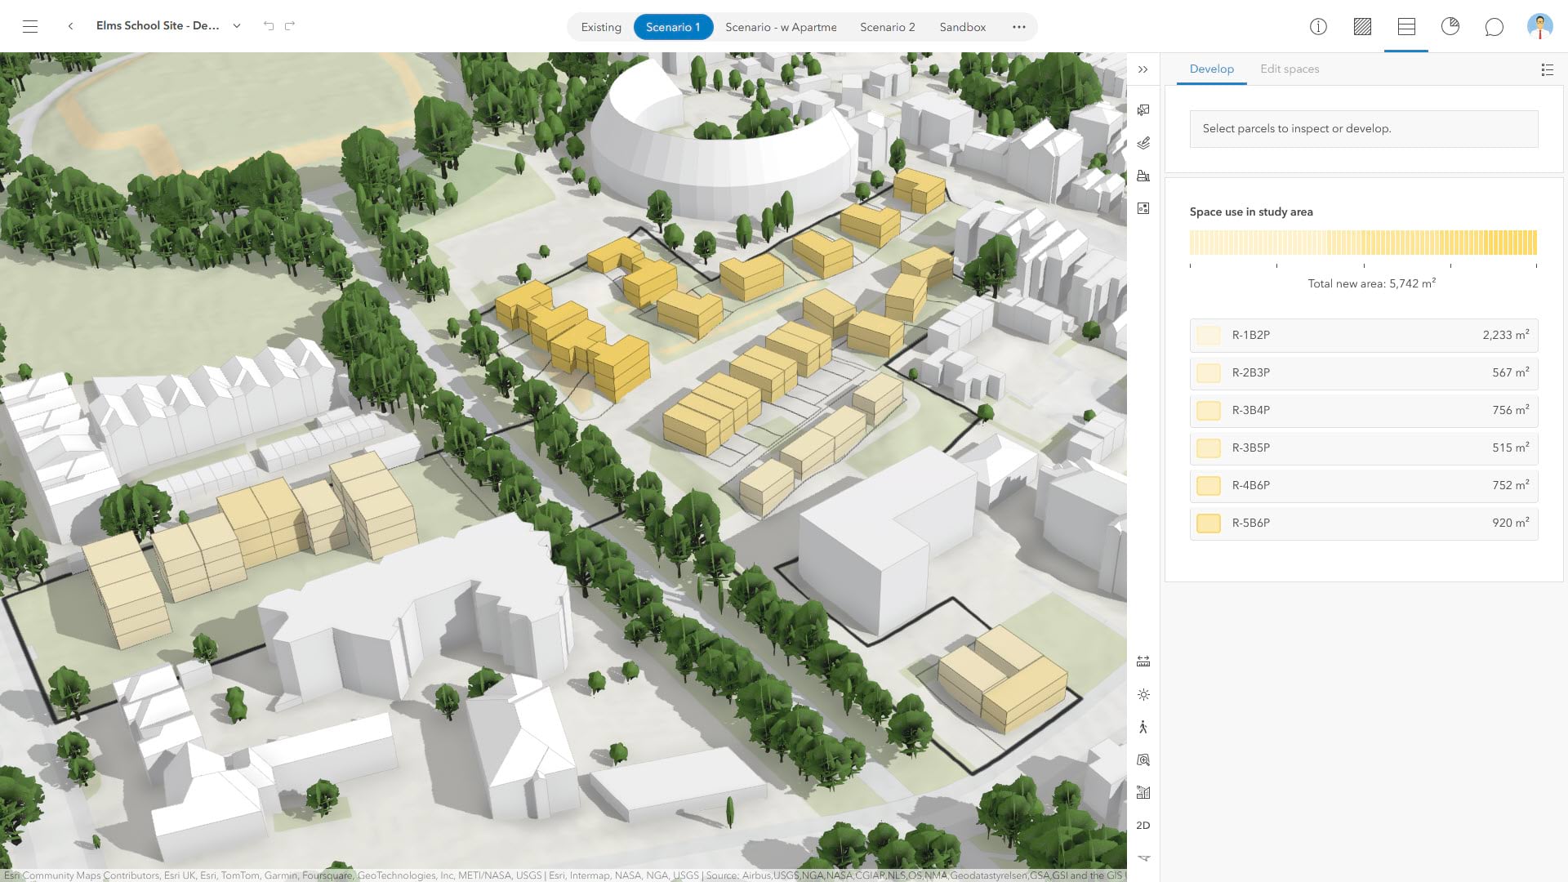Open the Sandbox scenario

point(962,27)
